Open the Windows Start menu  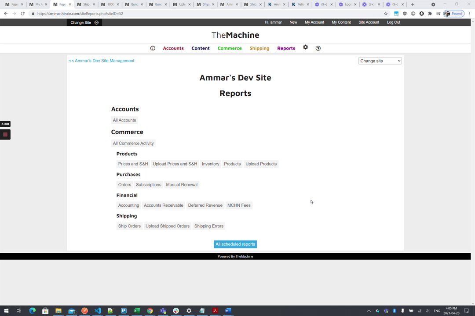coord(6,311)
